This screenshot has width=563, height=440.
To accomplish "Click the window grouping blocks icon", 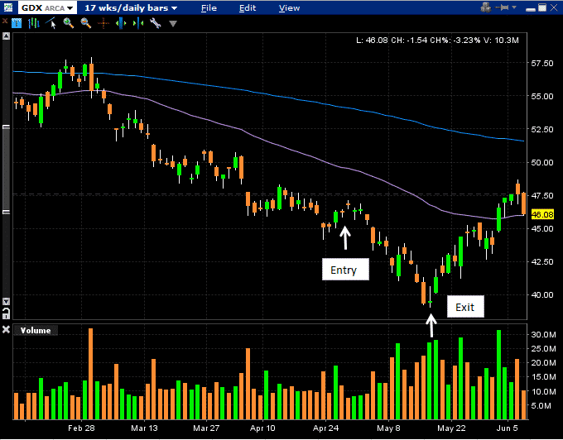I will coord(486,7).
